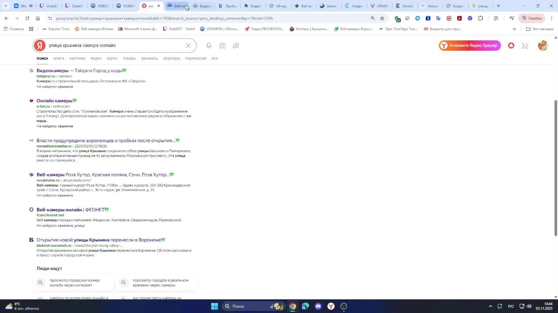Select suggestion 'просмотр городов в реальном времени'

(157, 283)
